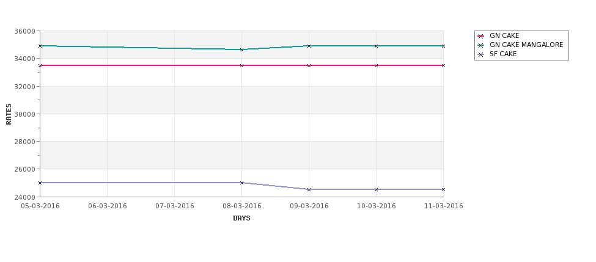The image size is (596, 262).
Task: Select the GN CAKE MANGALORE legend label
Action: coord(526,45)
